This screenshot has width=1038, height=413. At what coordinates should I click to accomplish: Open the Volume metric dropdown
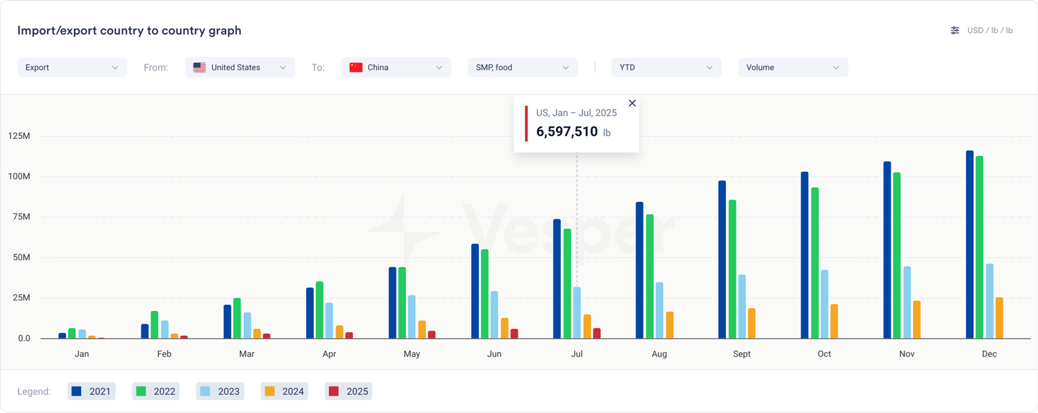[x=793, y=67]
